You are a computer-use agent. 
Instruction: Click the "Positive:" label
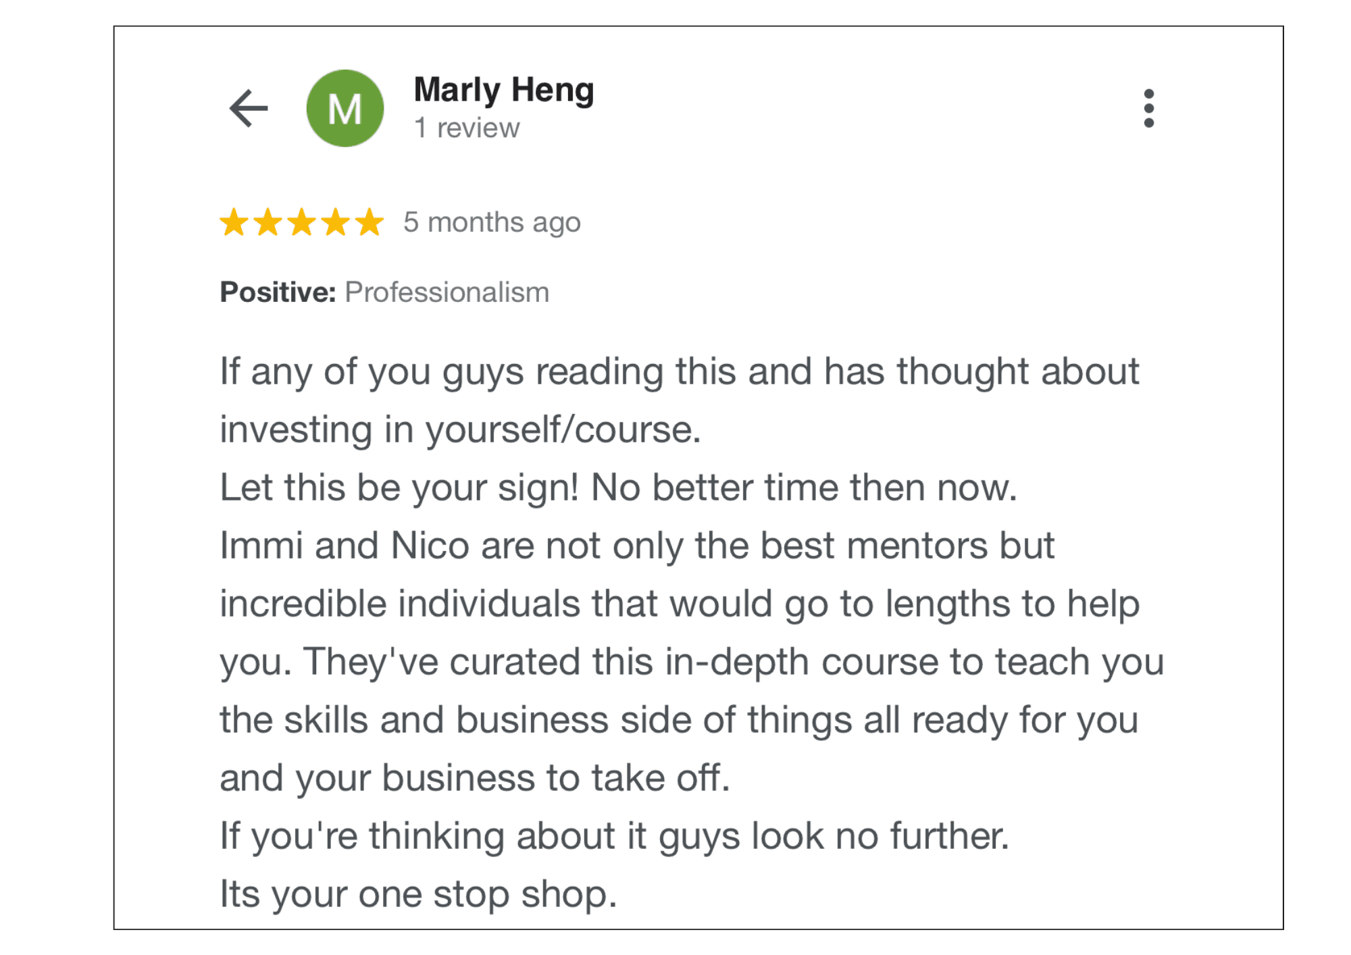click(278, 292)
